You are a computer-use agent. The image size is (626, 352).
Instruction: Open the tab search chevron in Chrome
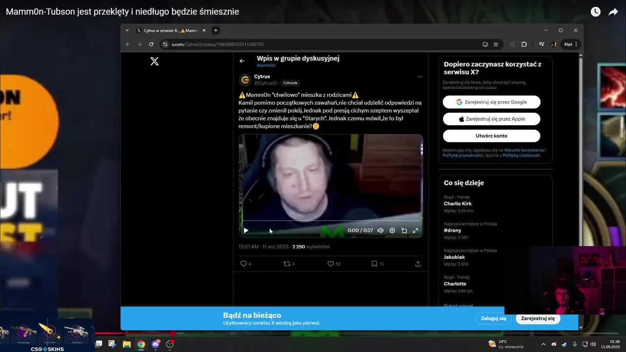point(127,30)
